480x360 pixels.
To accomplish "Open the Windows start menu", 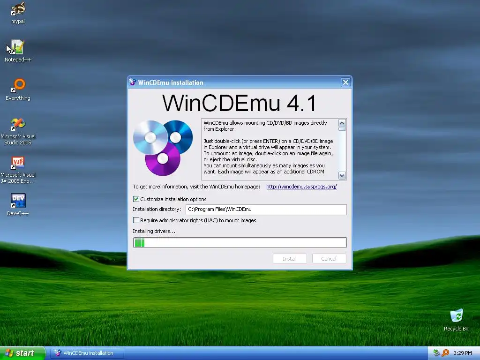I will click(22, 353).
